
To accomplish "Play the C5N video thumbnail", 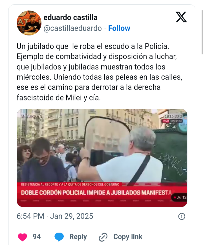I will click(x=102, y=158).
